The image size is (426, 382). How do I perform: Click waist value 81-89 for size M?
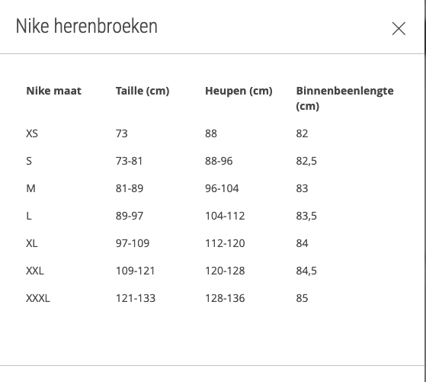pyautogui.click(x=130, y=188)
